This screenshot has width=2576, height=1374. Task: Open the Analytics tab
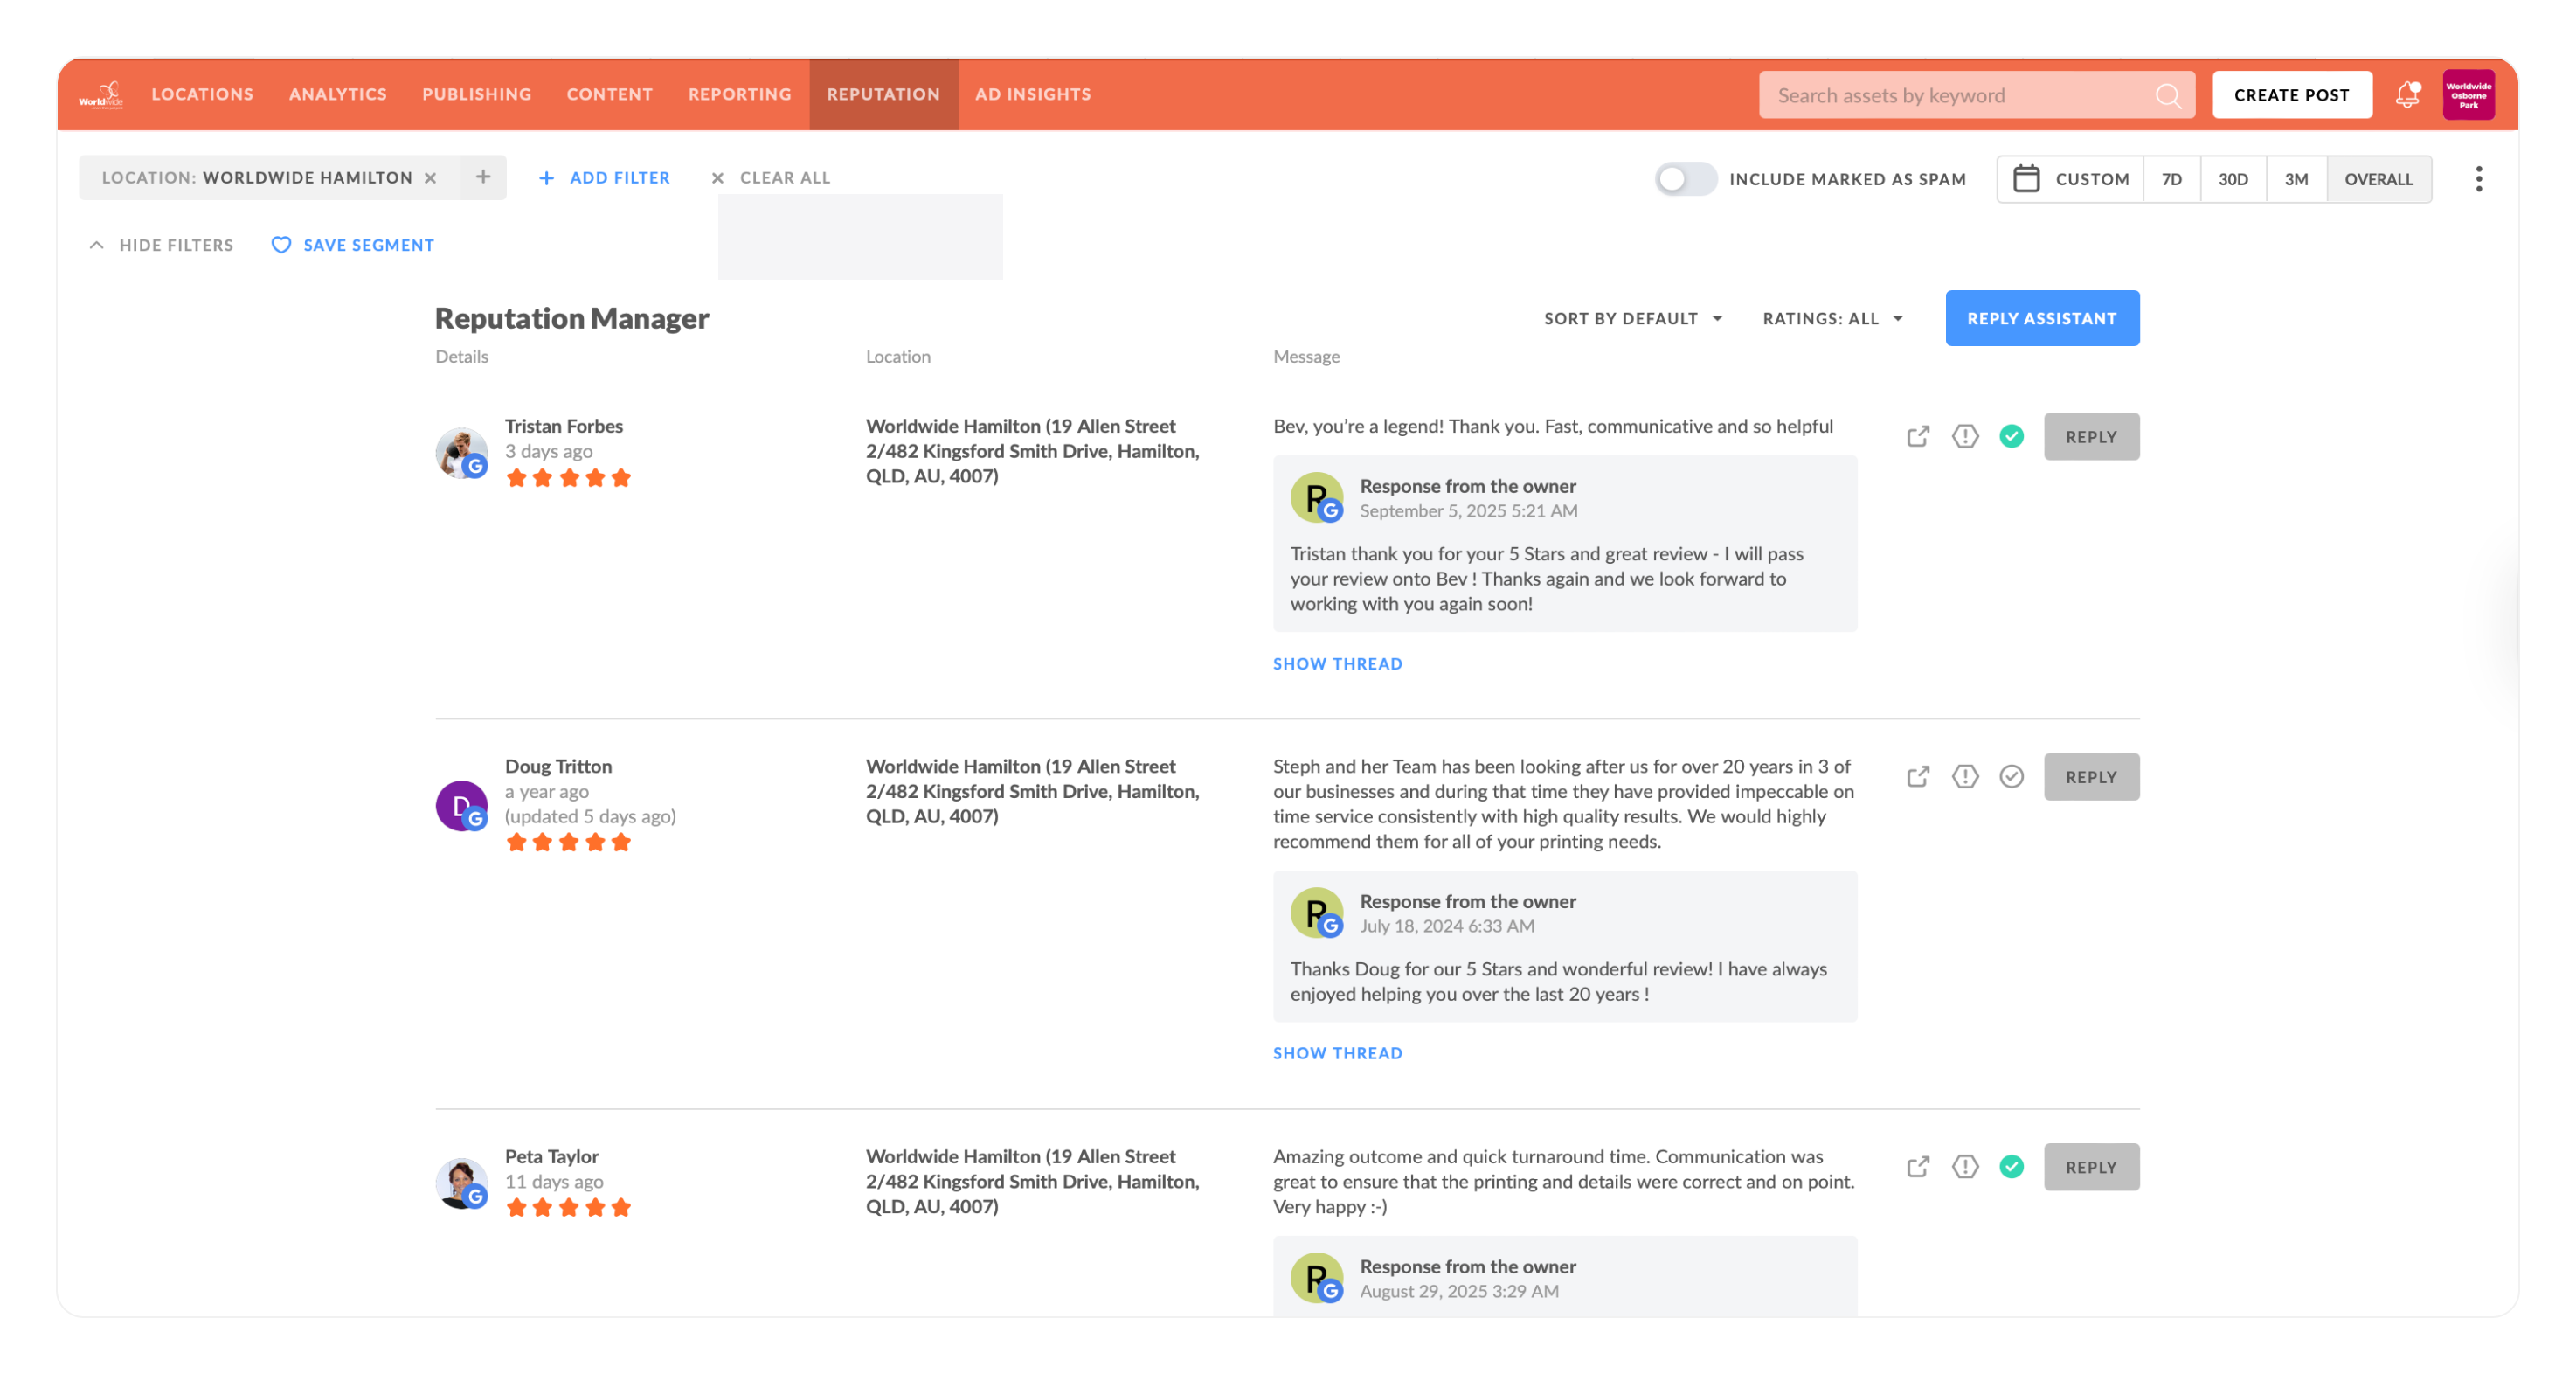[338, 95]
